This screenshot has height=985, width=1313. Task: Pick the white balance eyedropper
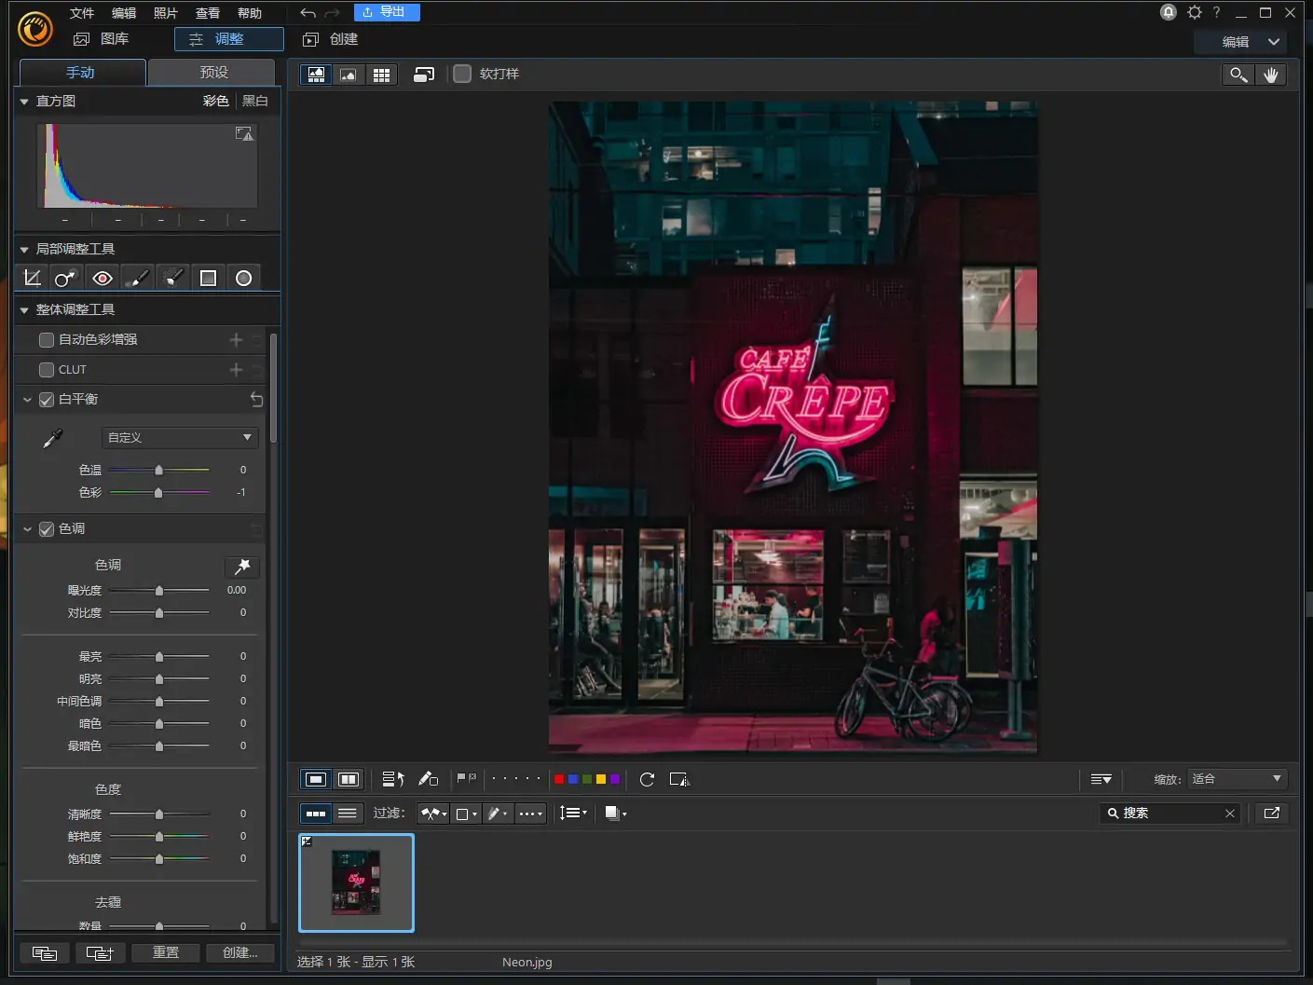coord(52,438)
